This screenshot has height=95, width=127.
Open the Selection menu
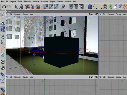pyautogui.click(x=27, y=2)
